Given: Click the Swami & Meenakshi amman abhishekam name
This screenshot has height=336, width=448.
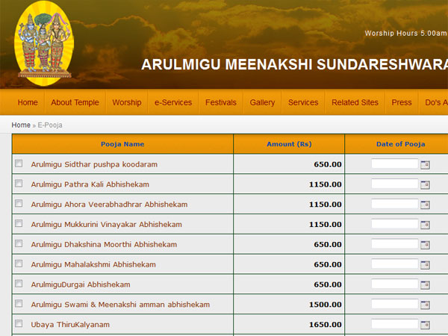Looking at the screenshot, I should 120,305.
